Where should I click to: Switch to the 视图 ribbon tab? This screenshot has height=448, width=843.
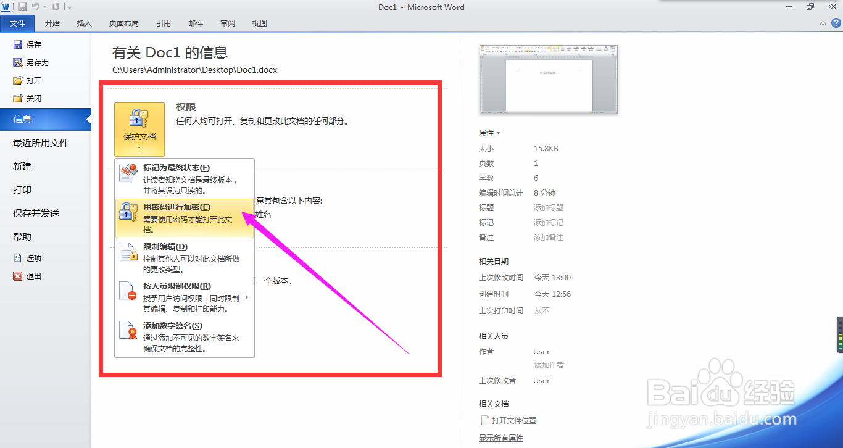click(260, 23)
